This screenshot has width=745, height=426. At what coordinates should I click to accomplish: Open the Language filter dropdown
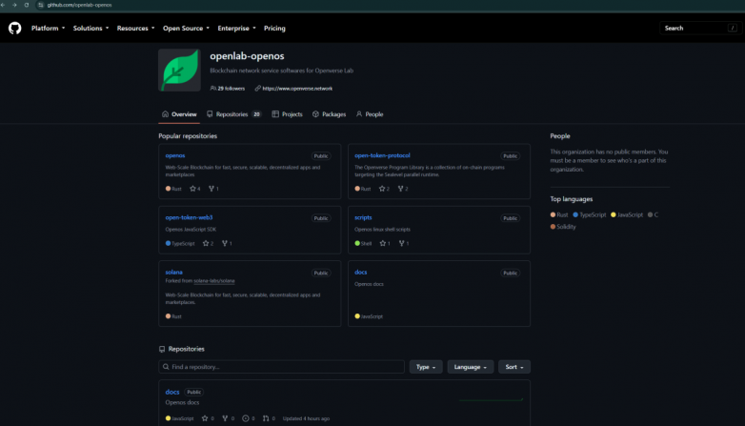[x=471, y=367]
